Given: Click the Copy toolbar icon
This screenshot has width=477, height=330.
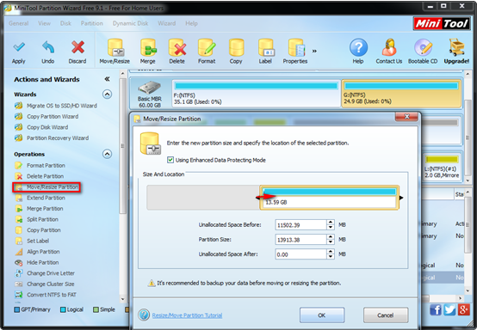Looking at the screenshot, I should (x=236, y=47).
